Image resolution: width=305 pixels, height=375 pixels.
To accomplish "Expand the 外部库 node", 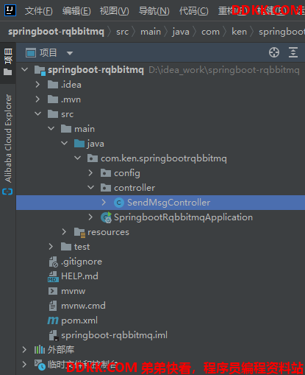I will point(24,350).
